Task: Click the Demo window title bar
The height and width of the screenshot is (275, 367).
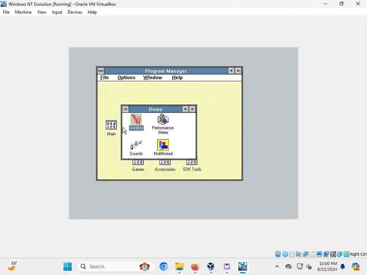Action: (156, 109)
